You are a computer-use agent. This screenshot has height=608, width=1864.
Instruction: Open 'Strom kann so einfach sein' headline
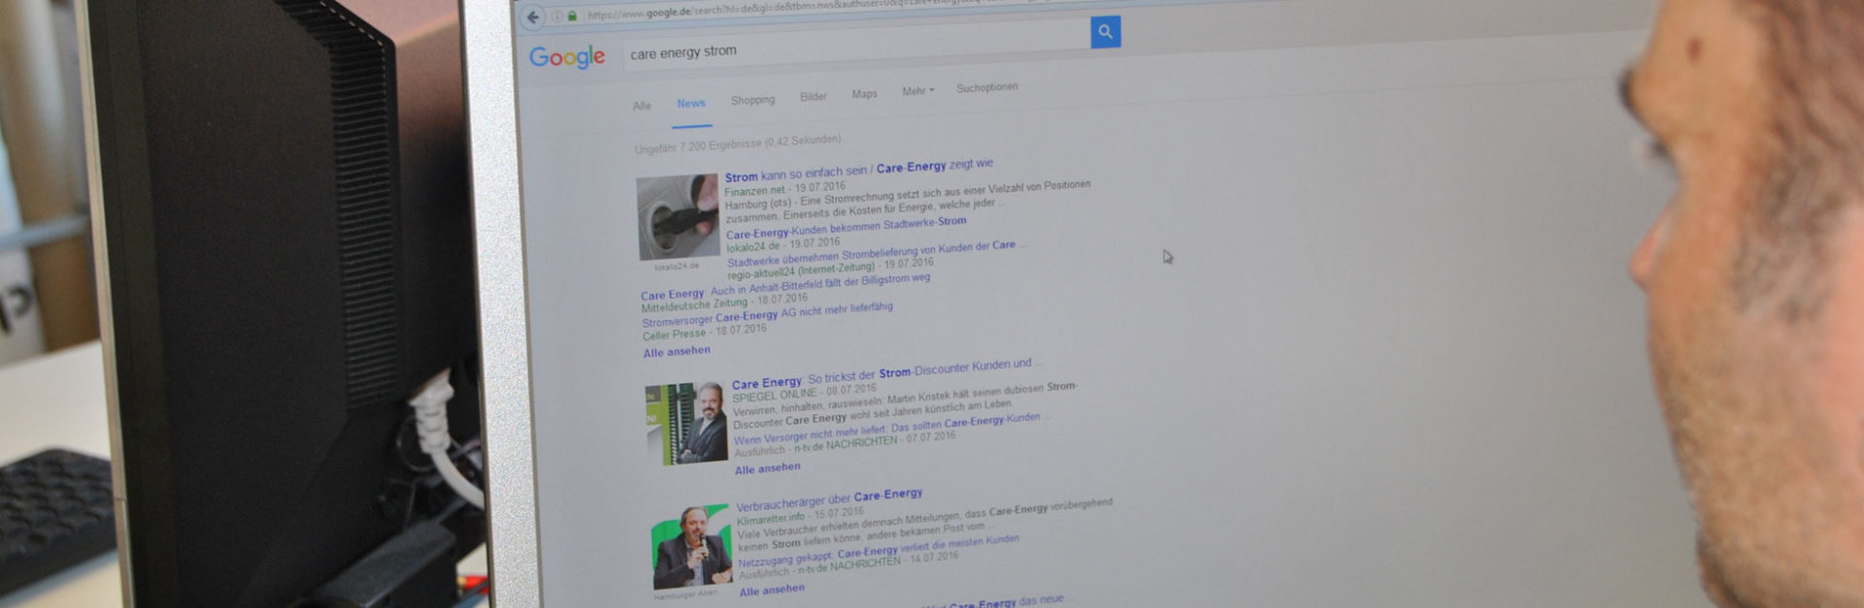[858, 170]
